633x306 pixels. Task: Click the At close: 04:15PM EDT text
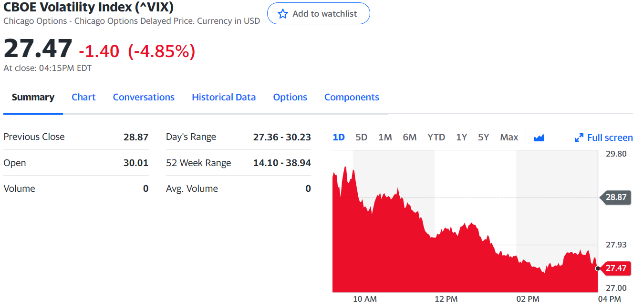[47, 68]
